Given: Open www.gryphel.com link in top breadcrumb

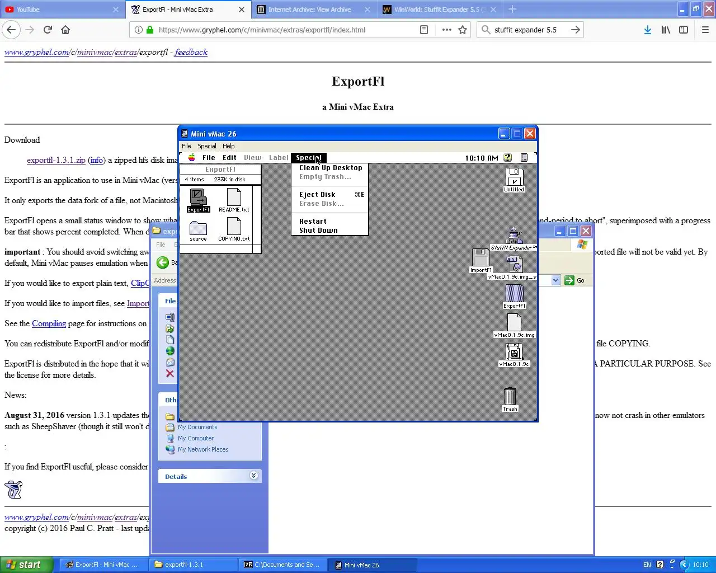Looking at the screenshot, I should coord(36,52).
